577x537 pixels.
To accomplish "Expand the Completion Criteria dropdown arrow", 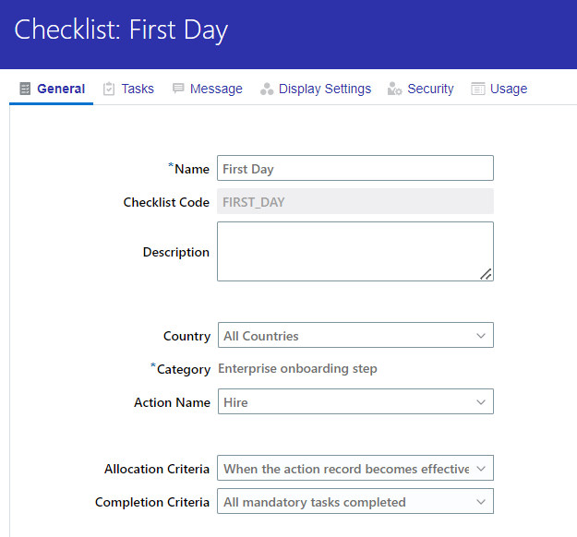I will (481, 502).
